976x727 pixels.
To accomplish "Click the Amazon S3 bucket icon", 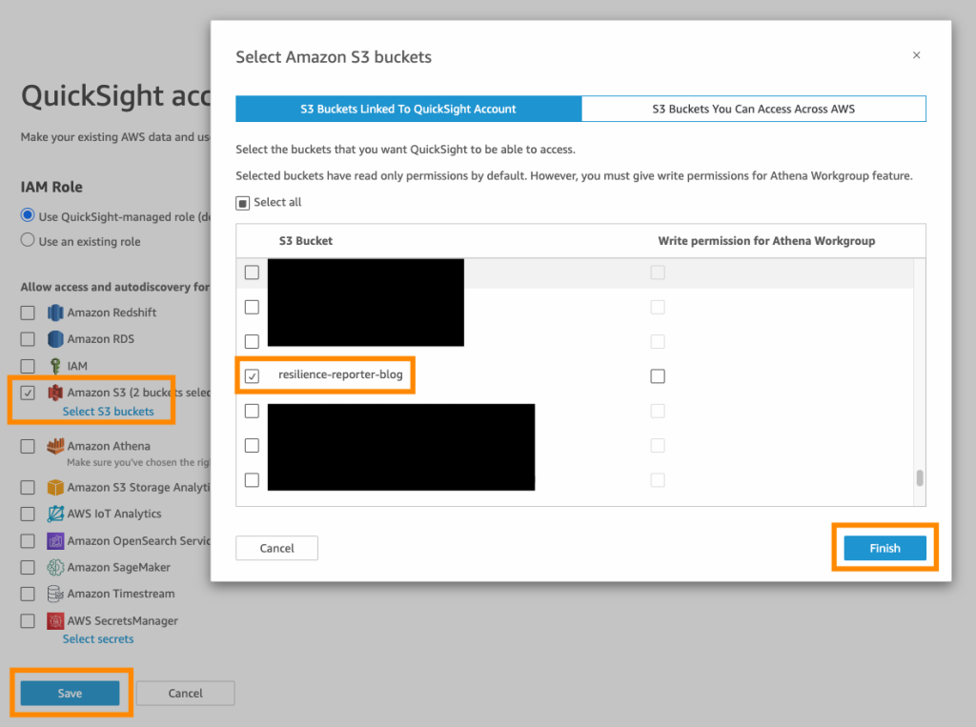I will point(54,392).
